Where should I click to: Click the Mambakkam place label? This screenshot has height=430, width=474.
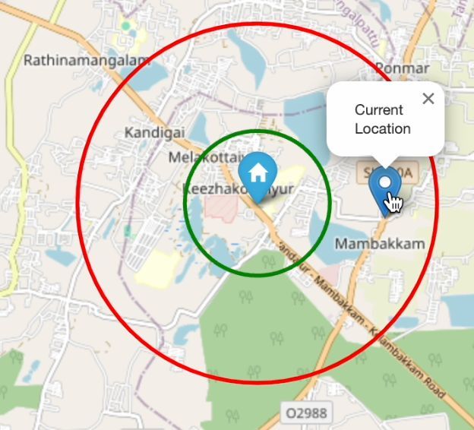pos(380,244)
